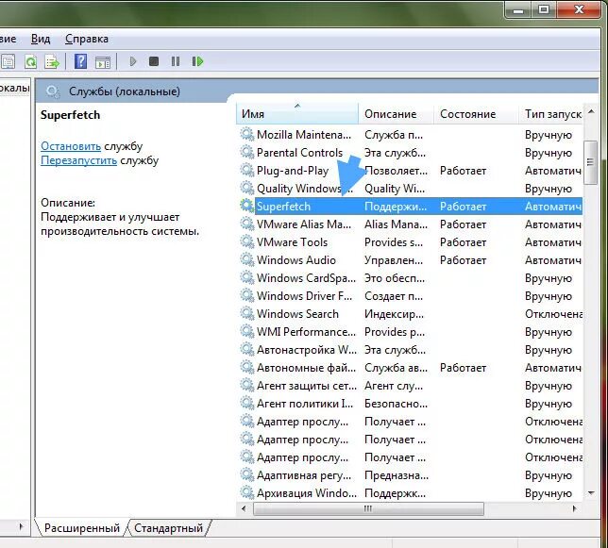Screen dimensions: 608x548
Task: Click gear icon next to Plug-and-Play
Action: click(x=246, y=170)
